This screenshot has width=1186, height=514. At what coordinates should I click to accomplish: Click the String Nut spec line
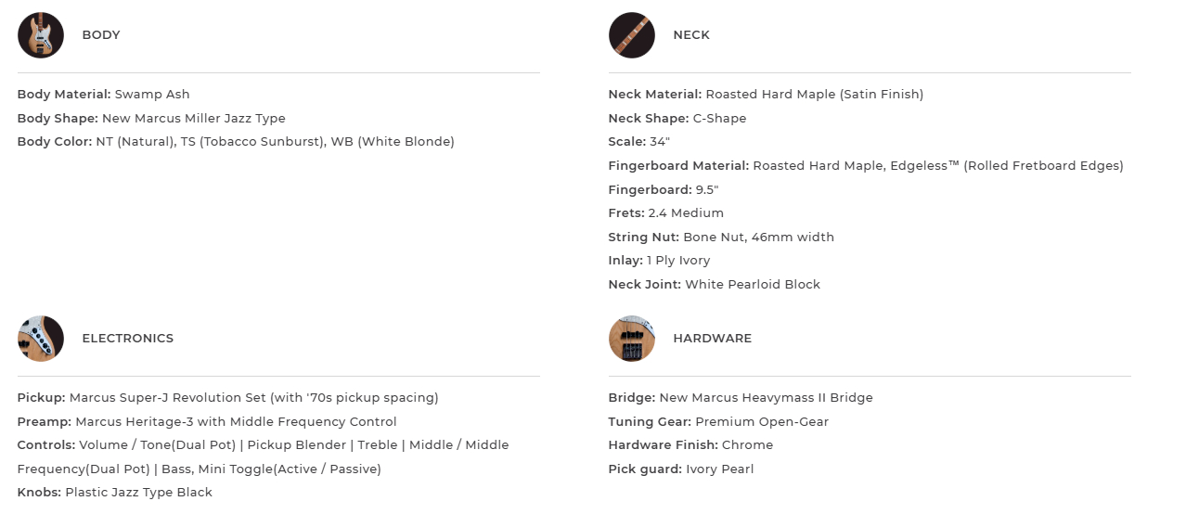(721, 238)
